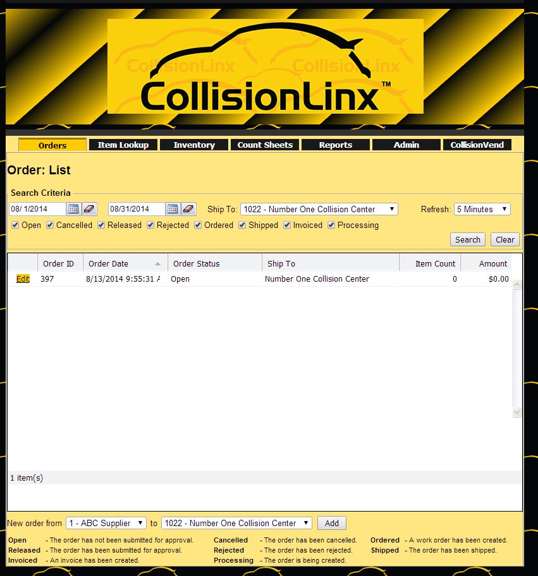Open the CollisionVend tab
This screenshot has width=538, height=576.
click(x=477, y=145)
